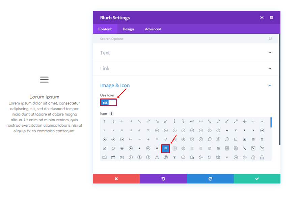Viewport: 297px width, 198px height.
Task: Expand the Text settings section
Action: (x=186, y=53)
